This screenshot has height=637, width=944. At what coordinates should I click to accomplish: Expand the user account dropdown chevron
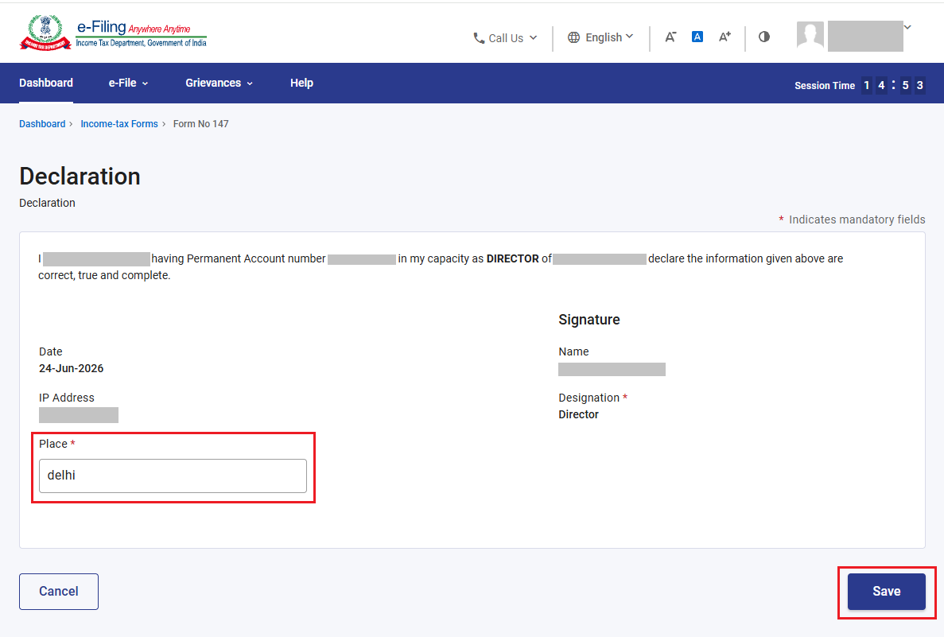907,27
